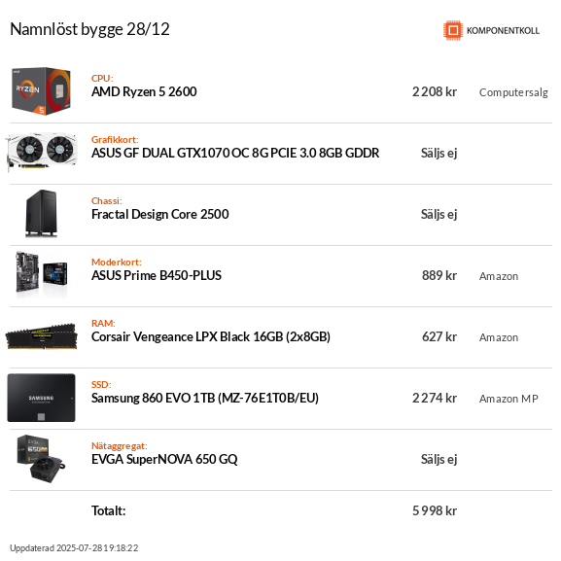Viewport: 561px width, 561px height.
Task: Click the ASUS Prime motherboard image
Action: (41, 275)
